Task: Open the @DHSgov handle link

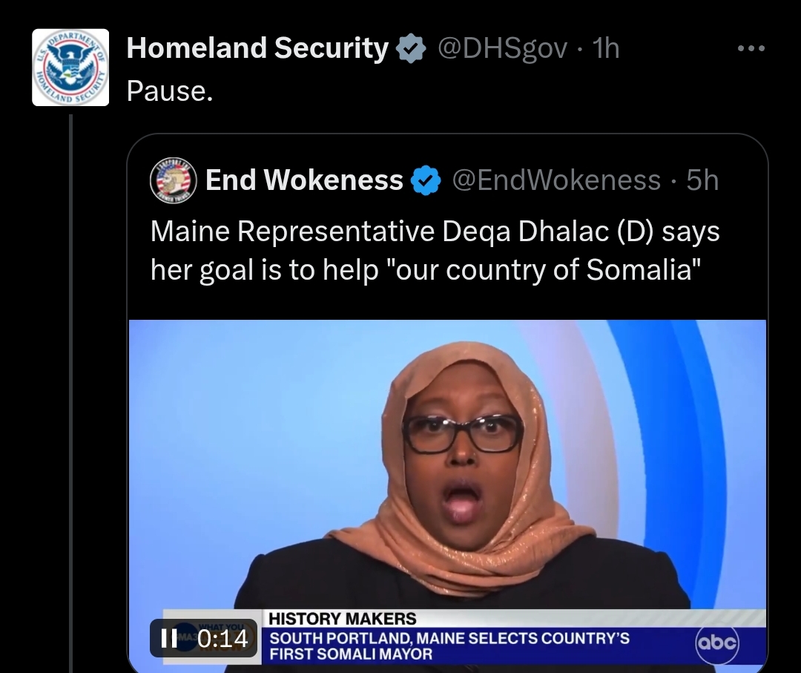Action: 503,48
